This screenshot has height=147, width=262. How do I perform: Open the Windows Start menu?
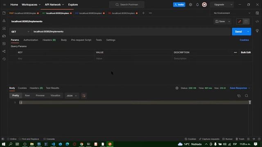click(x=4, y=144)
